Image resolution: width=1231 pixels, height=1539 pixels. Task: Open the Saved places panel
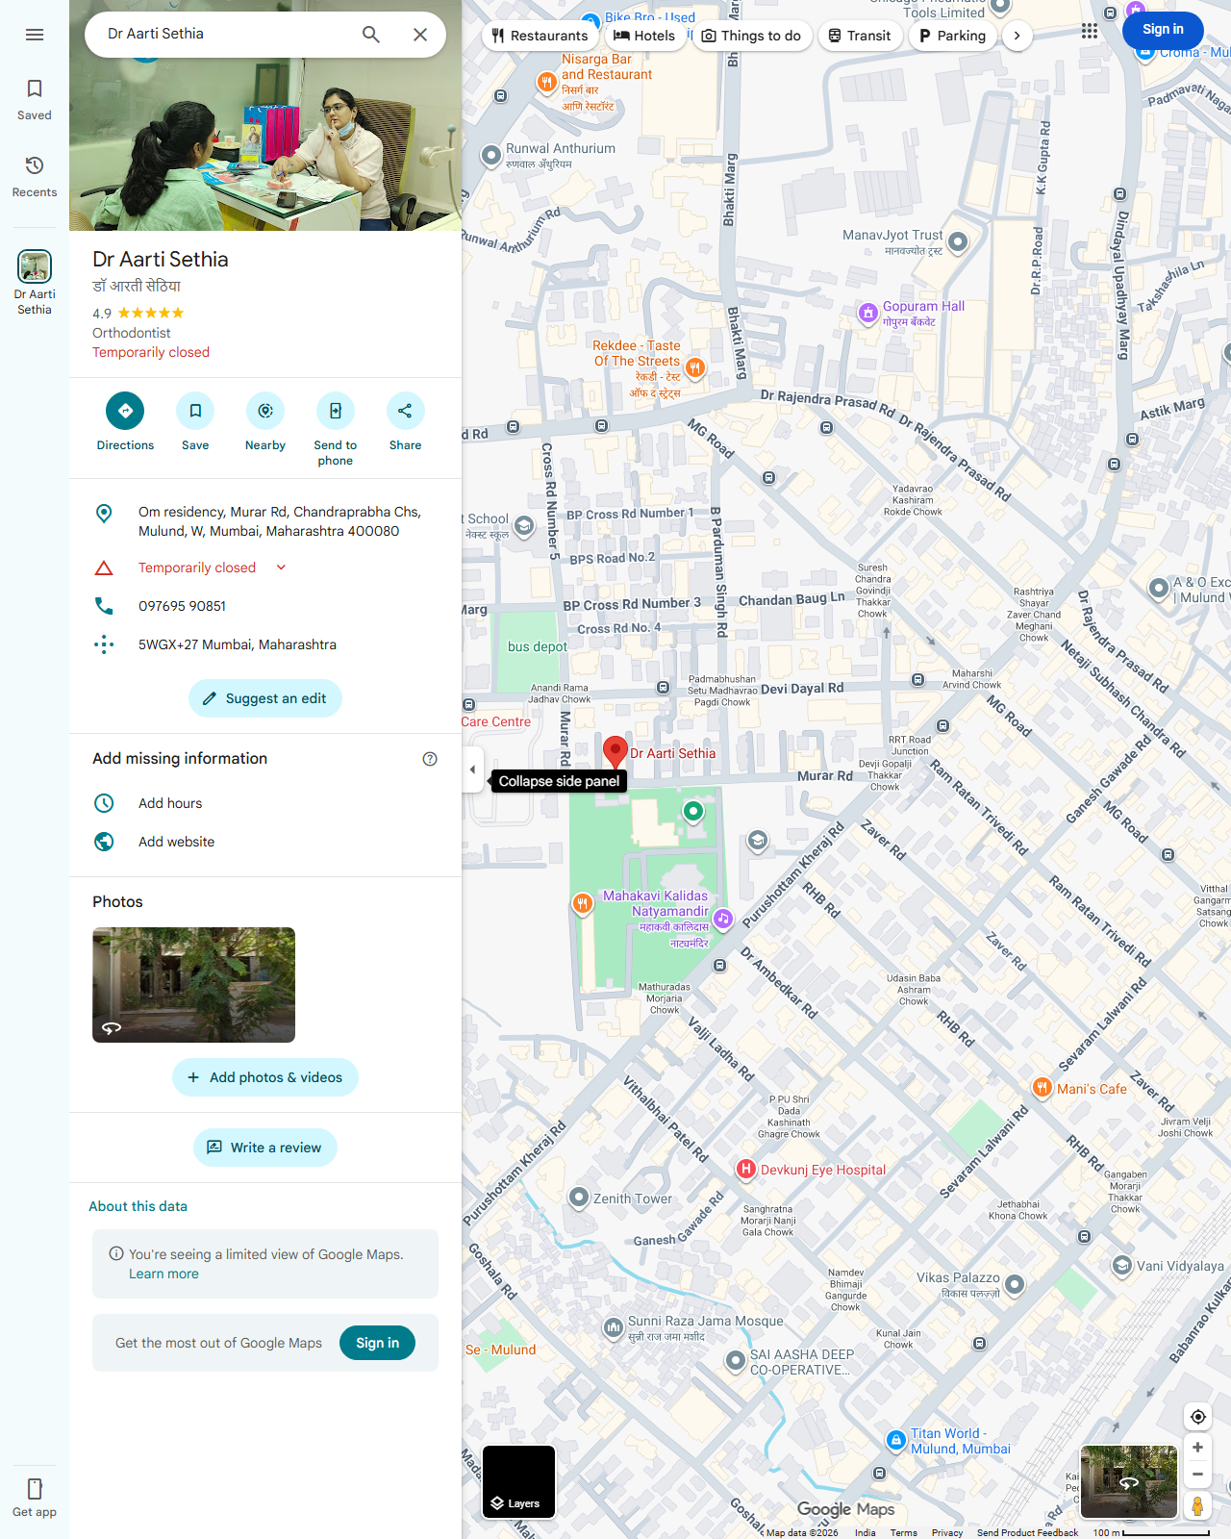35,100
